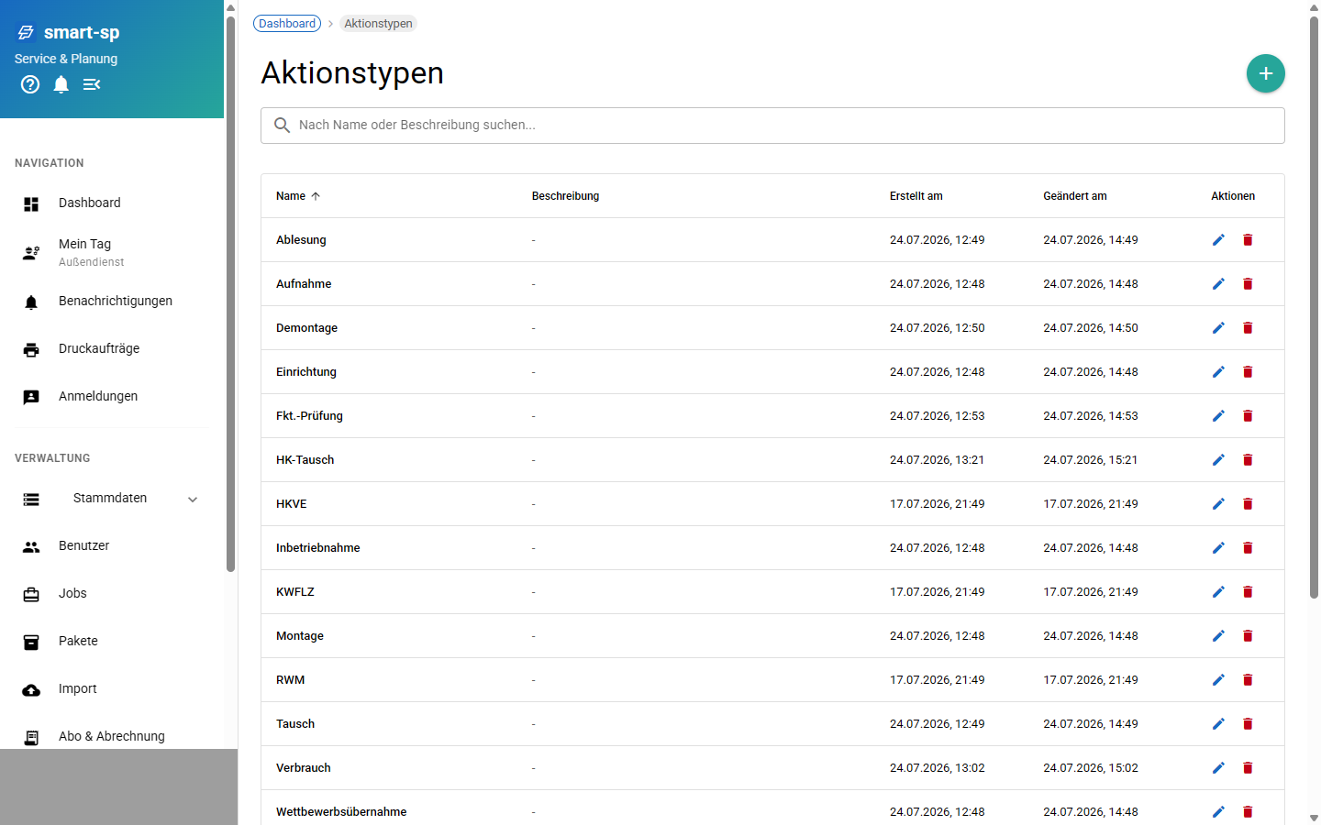The width and height of the screenshot is (1321, 825).
Task: Sort by Geändert am column
Action: click(1075, 196)
